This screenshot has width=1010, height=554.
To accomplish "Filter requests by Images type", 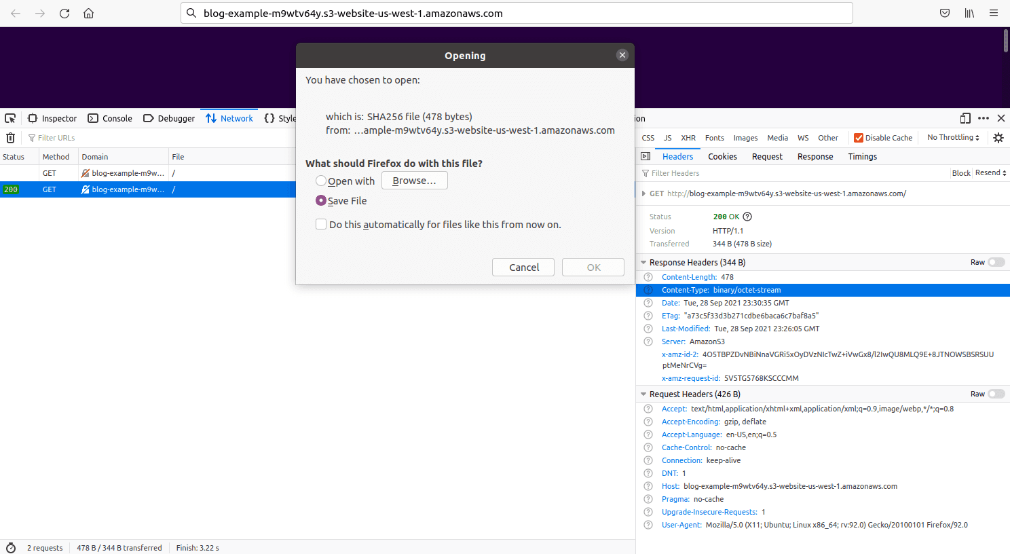I will click(x=745, y=138).
